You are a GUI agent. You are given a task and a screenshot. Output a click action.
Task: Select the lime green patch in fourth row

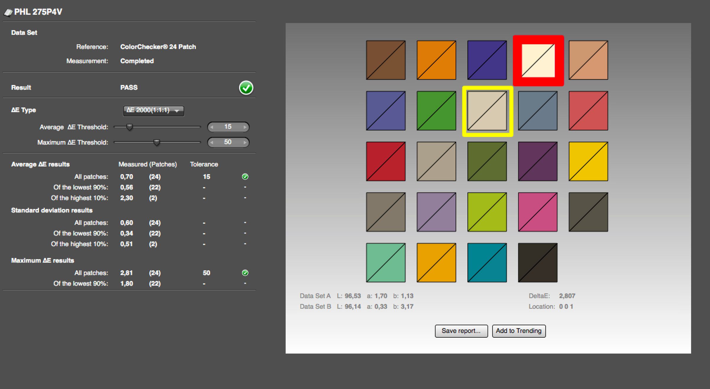point(487,212)
